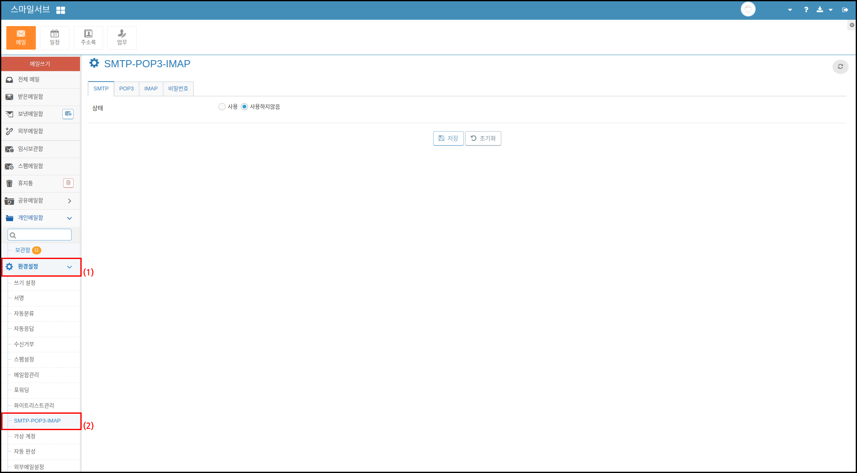
Task: Click the refresh icon on the SMTP-POP3-IMAP page
Action: (841, 66)
